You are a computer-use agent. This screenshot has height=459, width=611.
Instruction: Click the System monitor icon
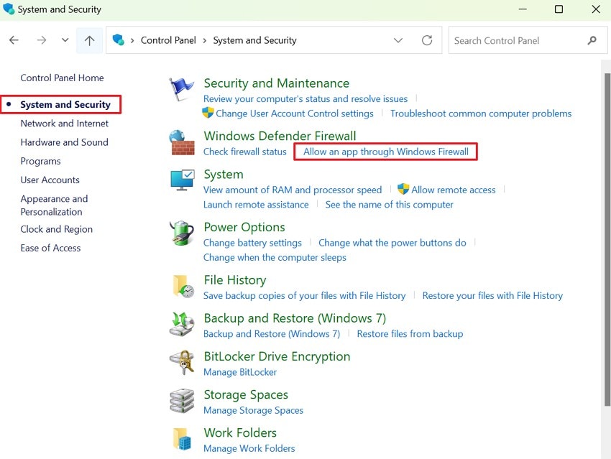(x=183, y=180)
